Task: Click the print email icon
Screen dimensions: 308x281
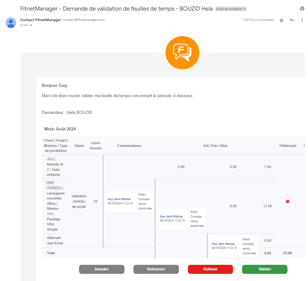Action: [302, 9]
